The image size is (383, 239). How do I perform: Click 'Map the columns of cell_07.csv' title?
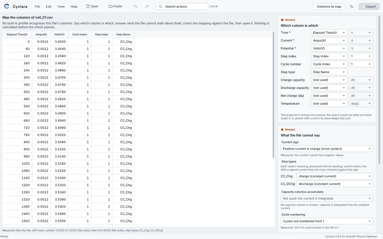[x=28, y=18]
